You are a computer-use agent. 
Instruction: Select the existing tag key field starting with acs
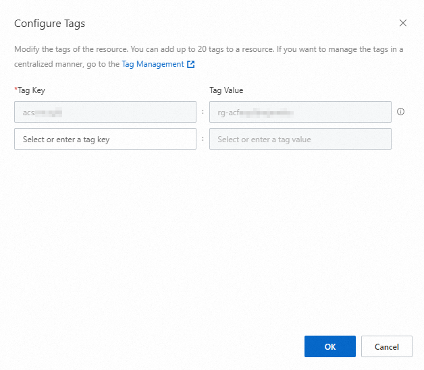click(x=105, y=112)
